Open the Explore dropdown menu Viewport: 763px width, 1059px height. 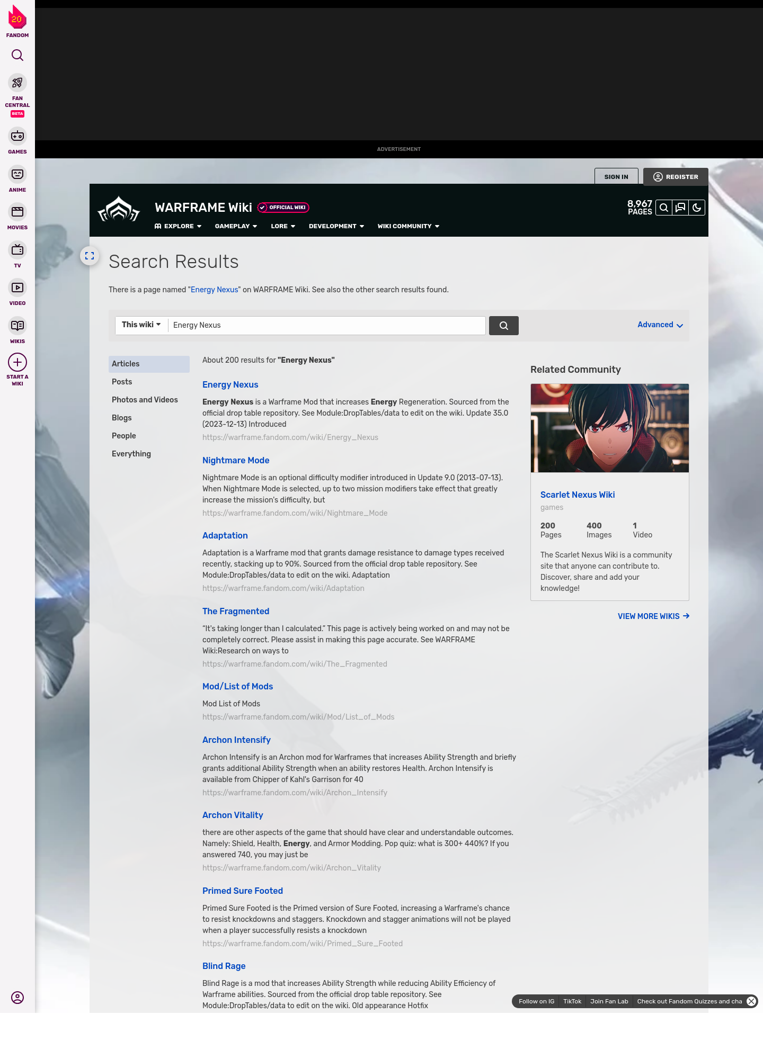pos(178,226)
